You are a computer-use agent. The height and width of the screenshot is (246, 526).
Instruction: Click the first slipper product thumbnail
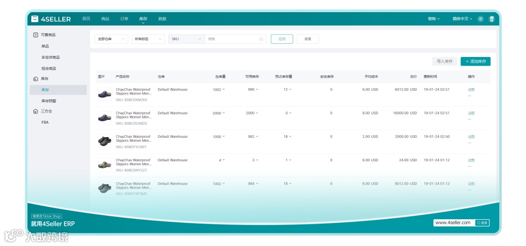pos(105,94)
